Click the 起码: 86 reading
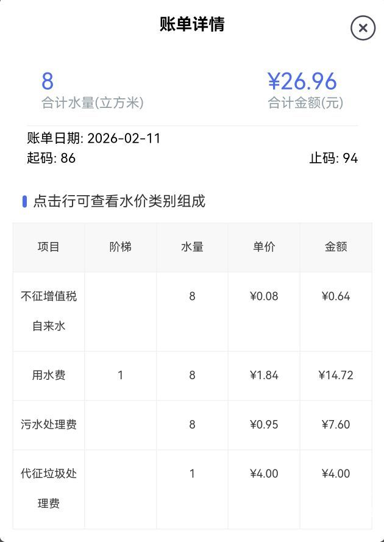 coord(51,159)
